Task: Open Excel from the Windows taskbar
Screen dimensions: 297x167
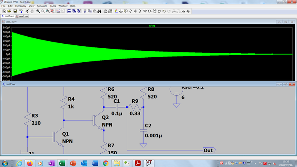Action: pos(62,163)
